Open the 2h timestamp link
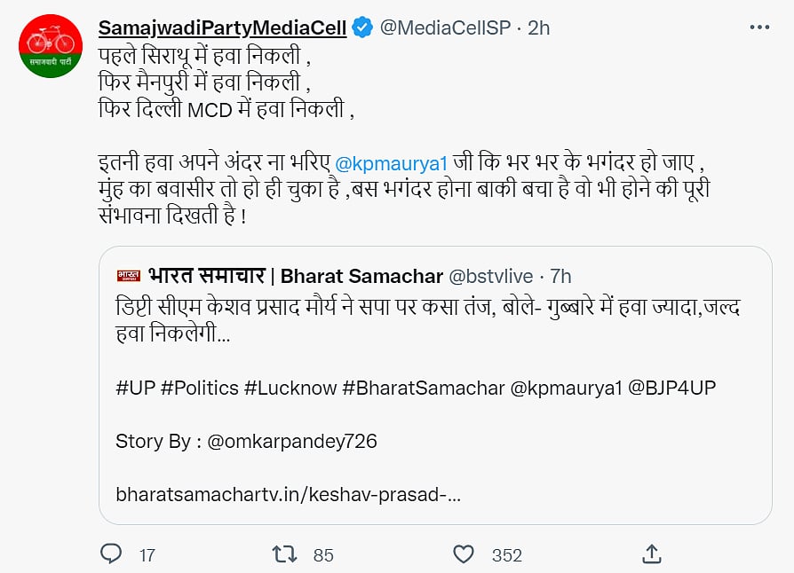 [x=538, y=27]
